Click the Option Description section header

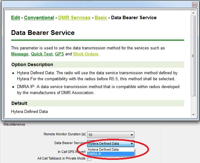click(x=32, y=65)
